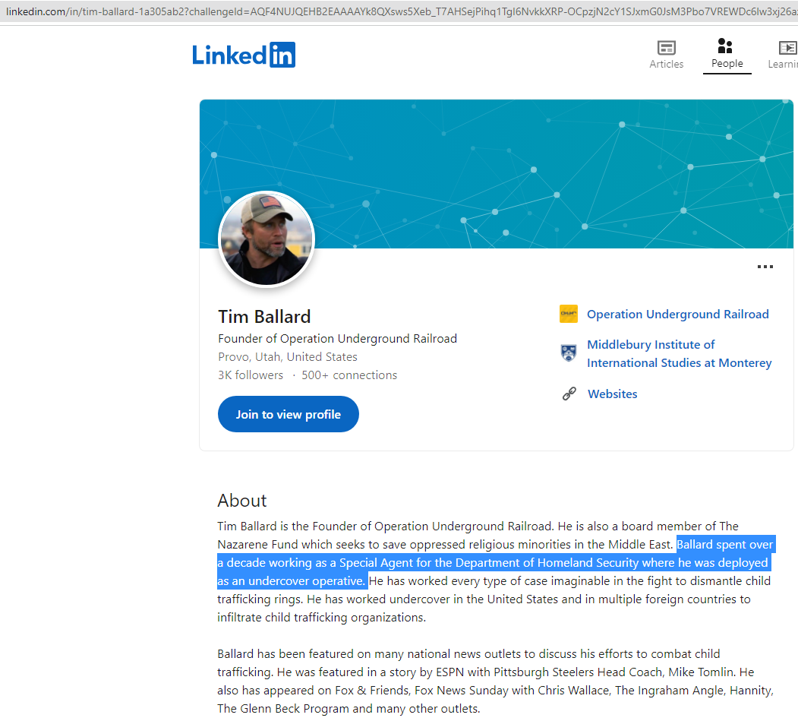The height and width of the screenshot is (721, 798).
Task: Click Join to view profile button
Action: [288, 414]
